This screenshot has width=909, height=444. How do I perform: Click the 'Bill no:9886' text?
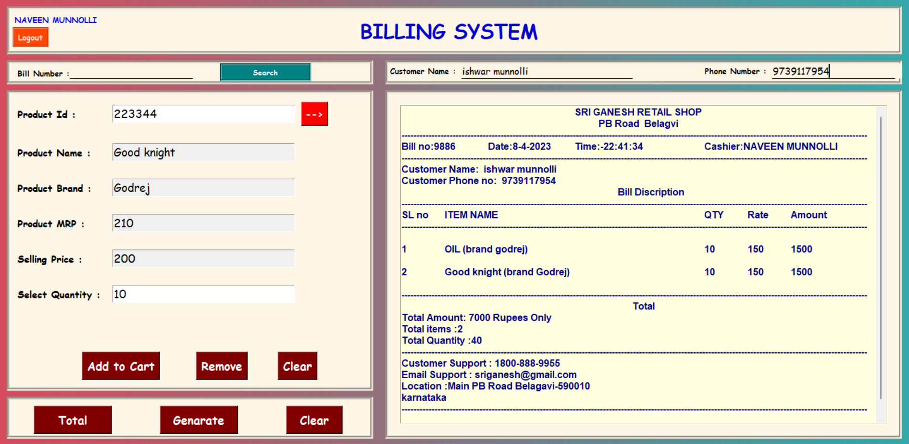coord(428,147)
